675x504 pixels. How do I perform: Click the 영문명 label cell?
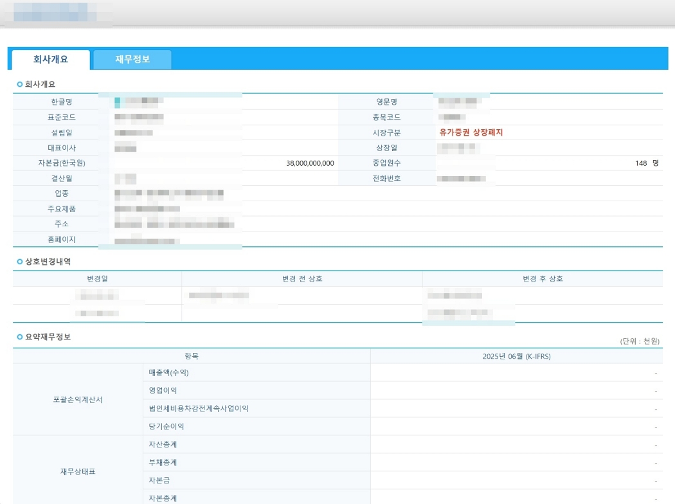(x=386, y=102)
